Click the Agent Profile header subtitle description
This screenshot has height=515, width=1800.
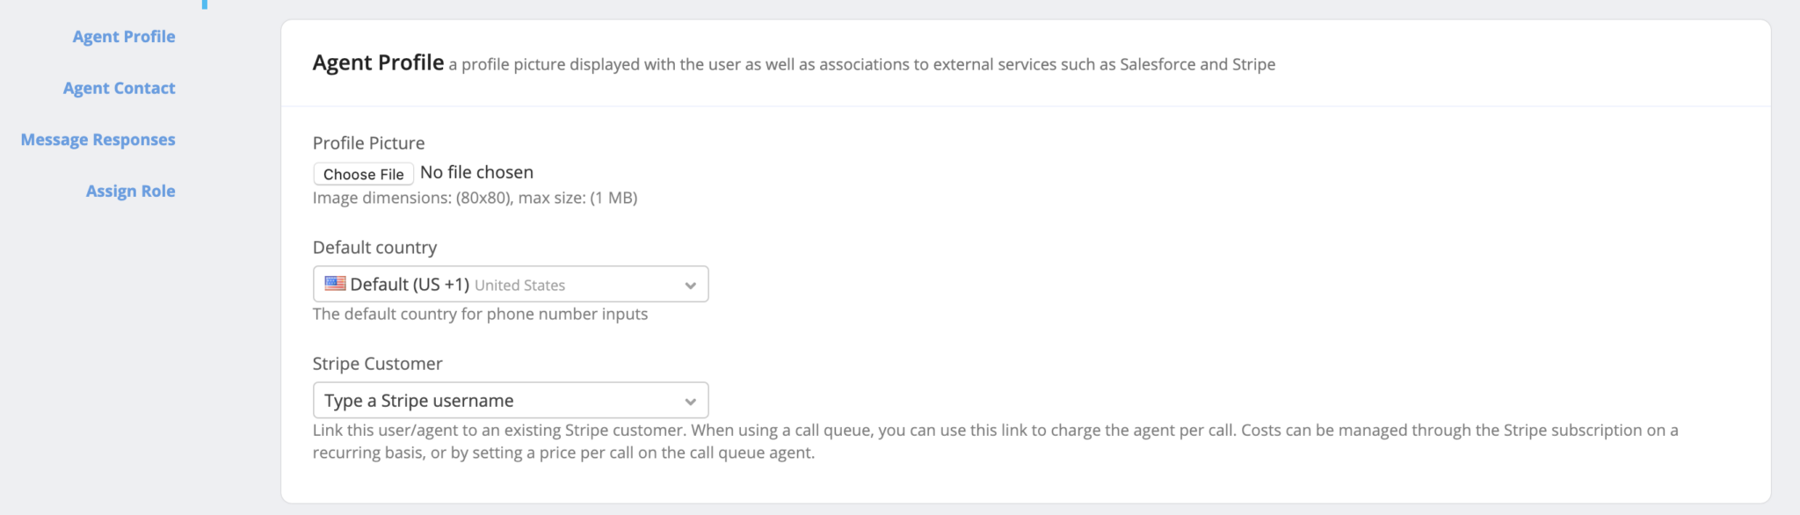(861, 65)
